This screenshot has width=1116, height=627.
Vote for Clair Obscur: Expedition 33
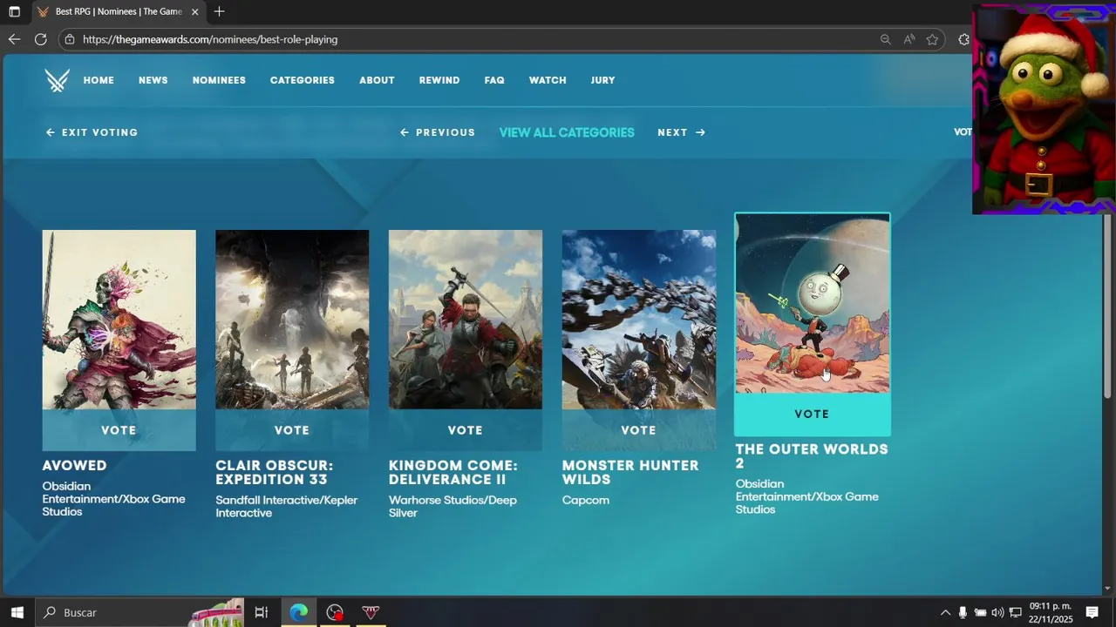292,430
